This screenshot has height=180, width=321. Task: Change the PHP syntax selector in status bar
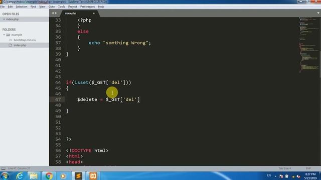pyautogui.click(x=308, y=168)
